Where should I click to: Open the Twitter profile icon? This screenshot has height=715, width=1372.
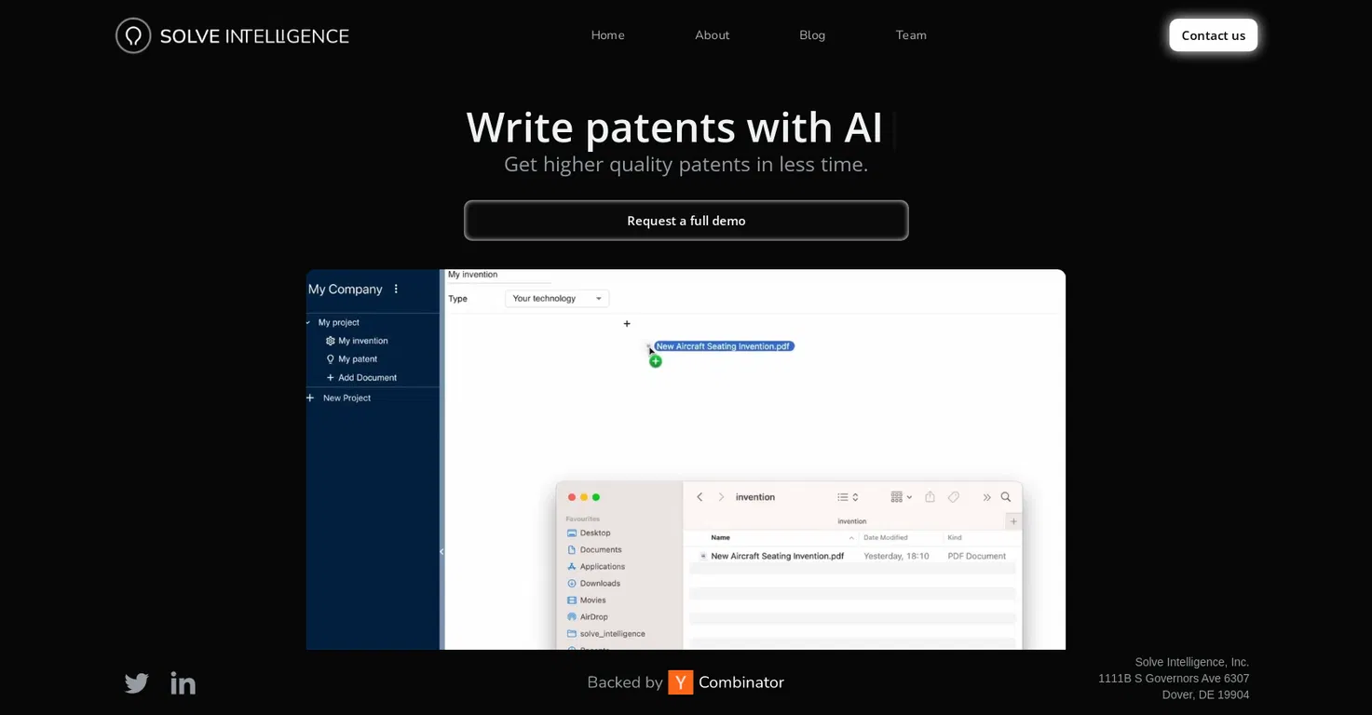tap(137, 683)
